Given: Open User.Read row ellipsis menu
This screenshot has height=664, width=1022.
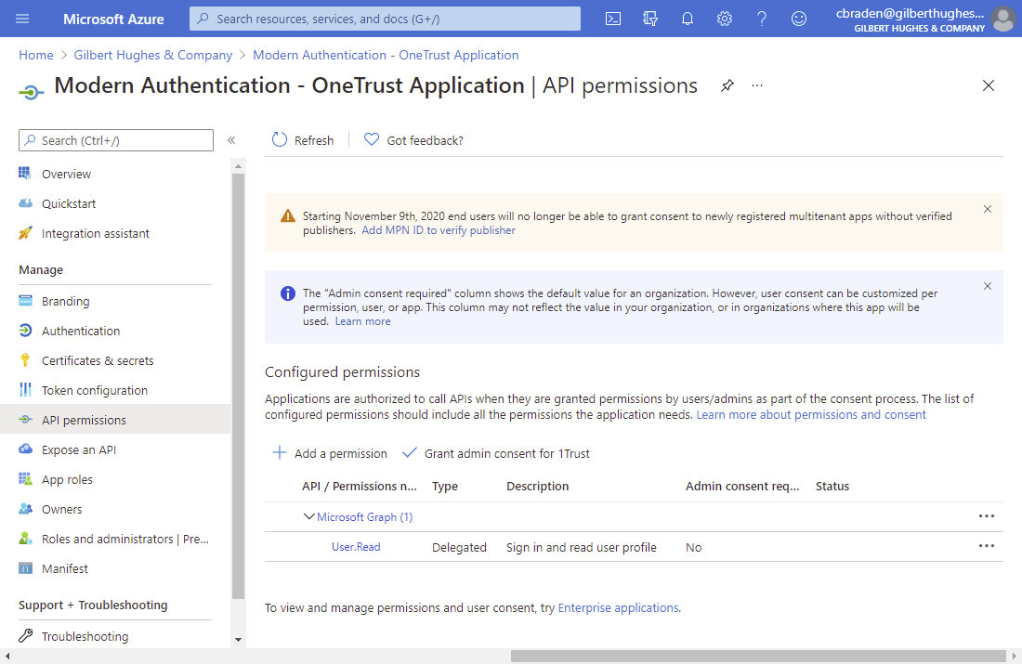Looking at the screenshot, I should pyautogui.click(x=986, y=546).
